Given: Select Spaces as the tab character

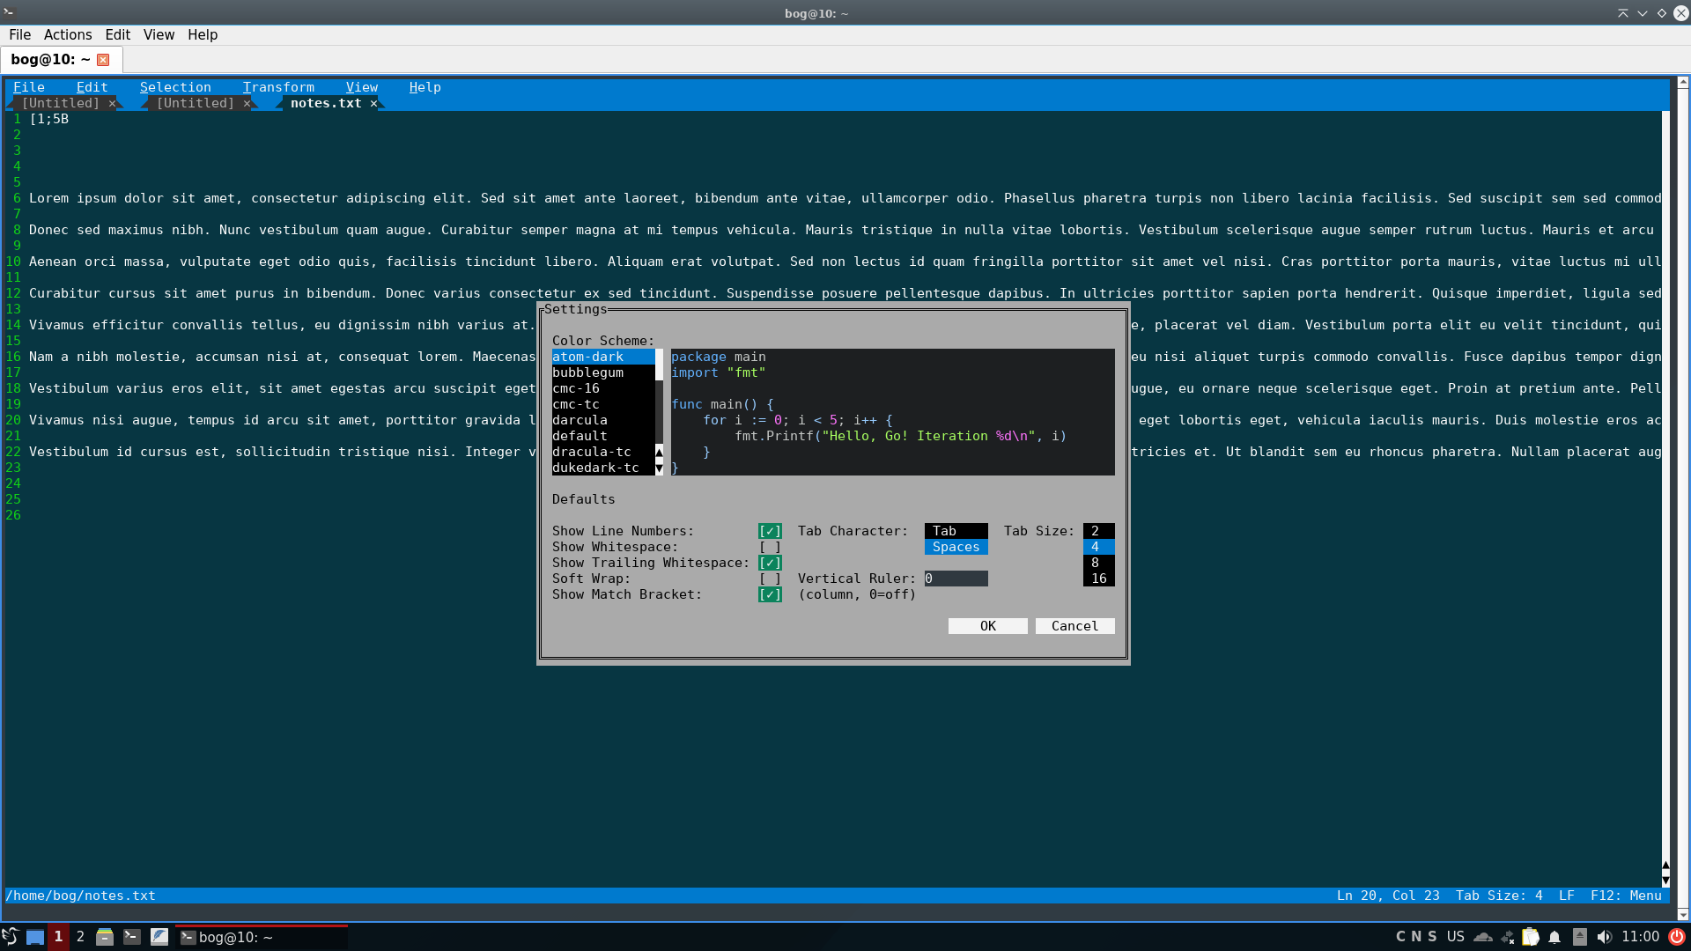Looking at the screenshot, I should tap(956, 547).
